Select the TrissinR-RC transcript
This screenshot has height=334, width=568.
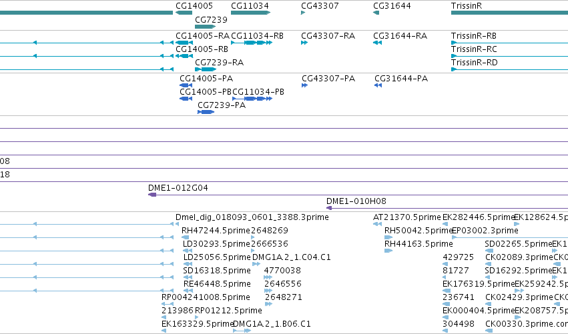tap(509, 56)
